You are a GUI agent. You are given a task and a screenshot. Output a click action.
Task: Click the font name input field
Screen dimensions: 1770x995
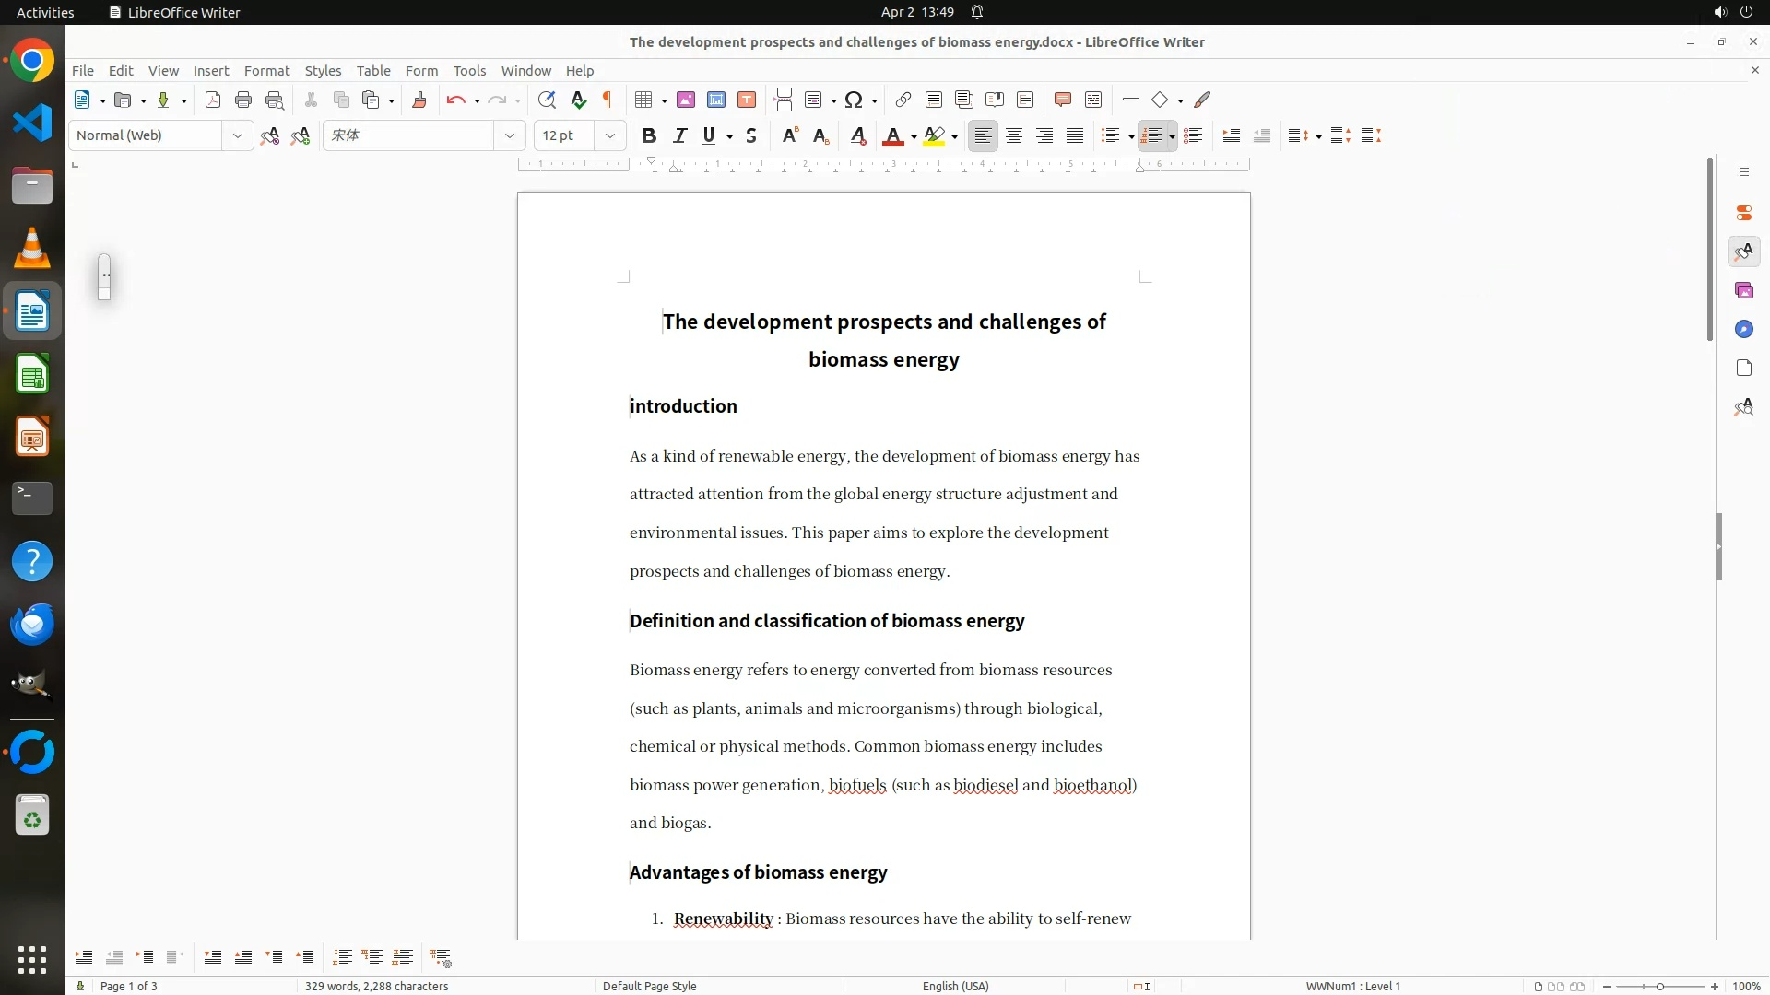tap(408, 135)
